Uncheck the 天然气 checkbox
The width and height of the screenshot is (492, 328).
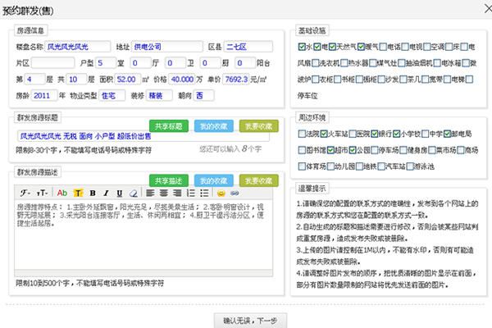pos(333,47)
